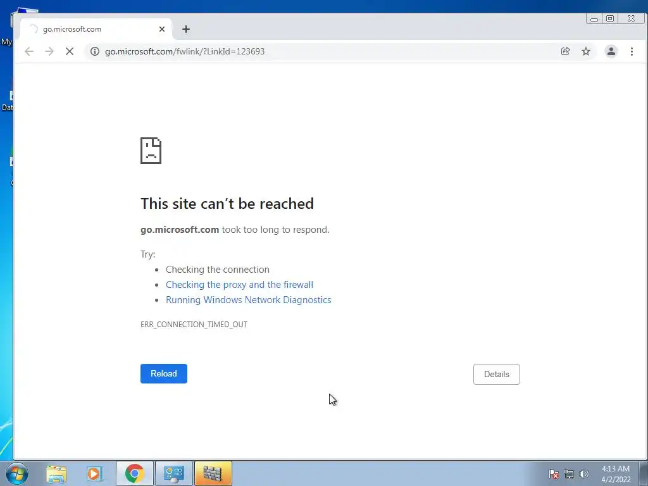Image resolution: width=648 pixels, height=486 pixels.
Task: Open the firewall brick wall taskbar button
Action: (213, 473)
